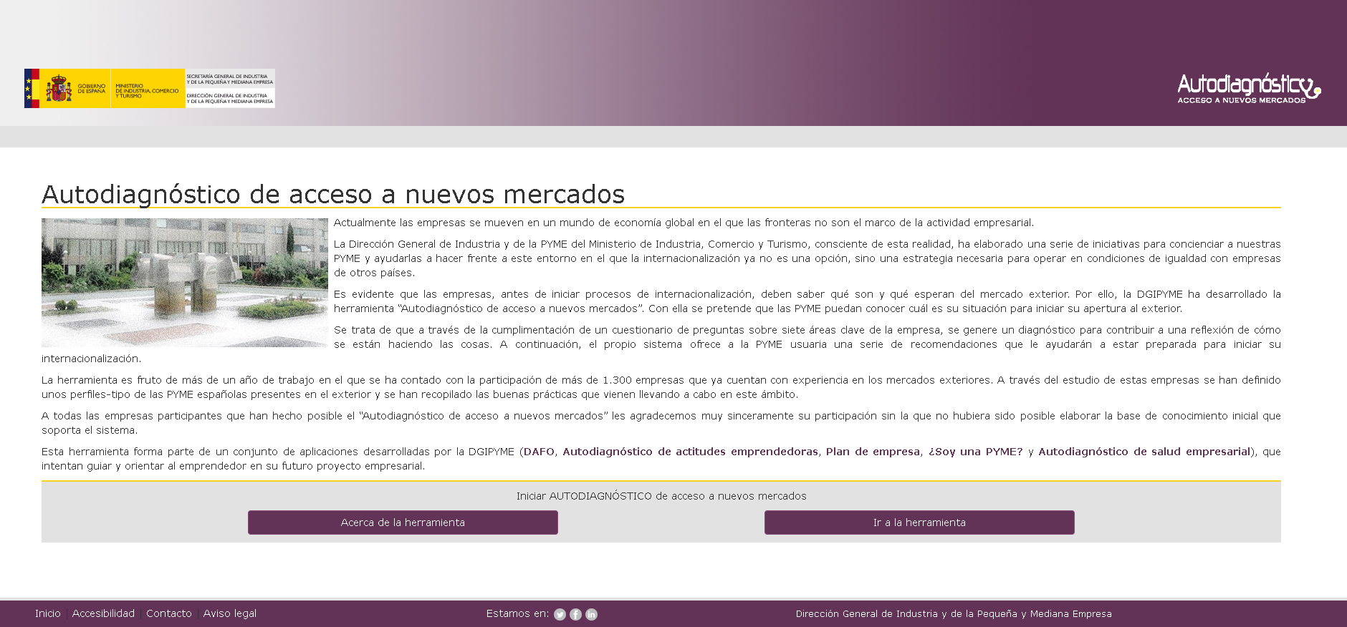Click the 'Estamos en:' footer label

tap(517, 613)
